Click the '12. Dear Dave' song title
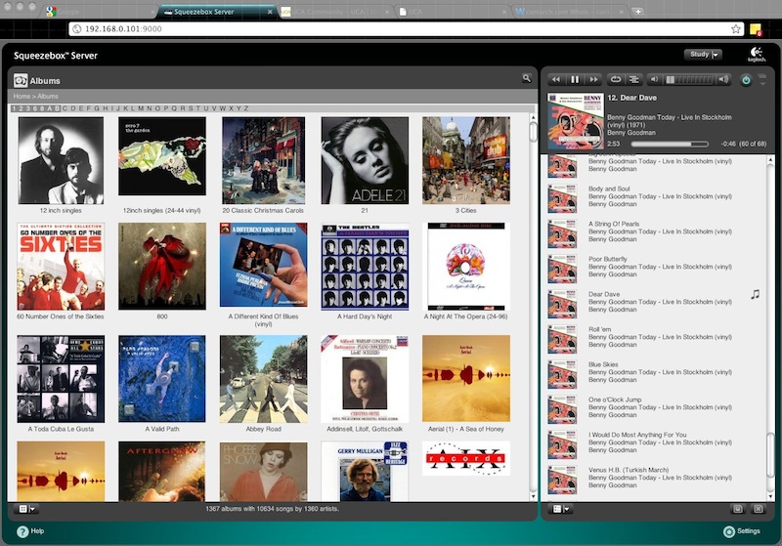Viewport: 782px width, 546px height. pos(631,98)
